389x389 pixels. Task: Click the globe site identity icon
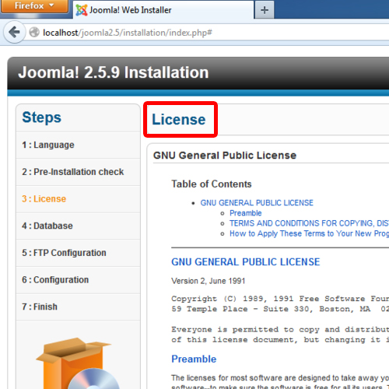(34, 33)
